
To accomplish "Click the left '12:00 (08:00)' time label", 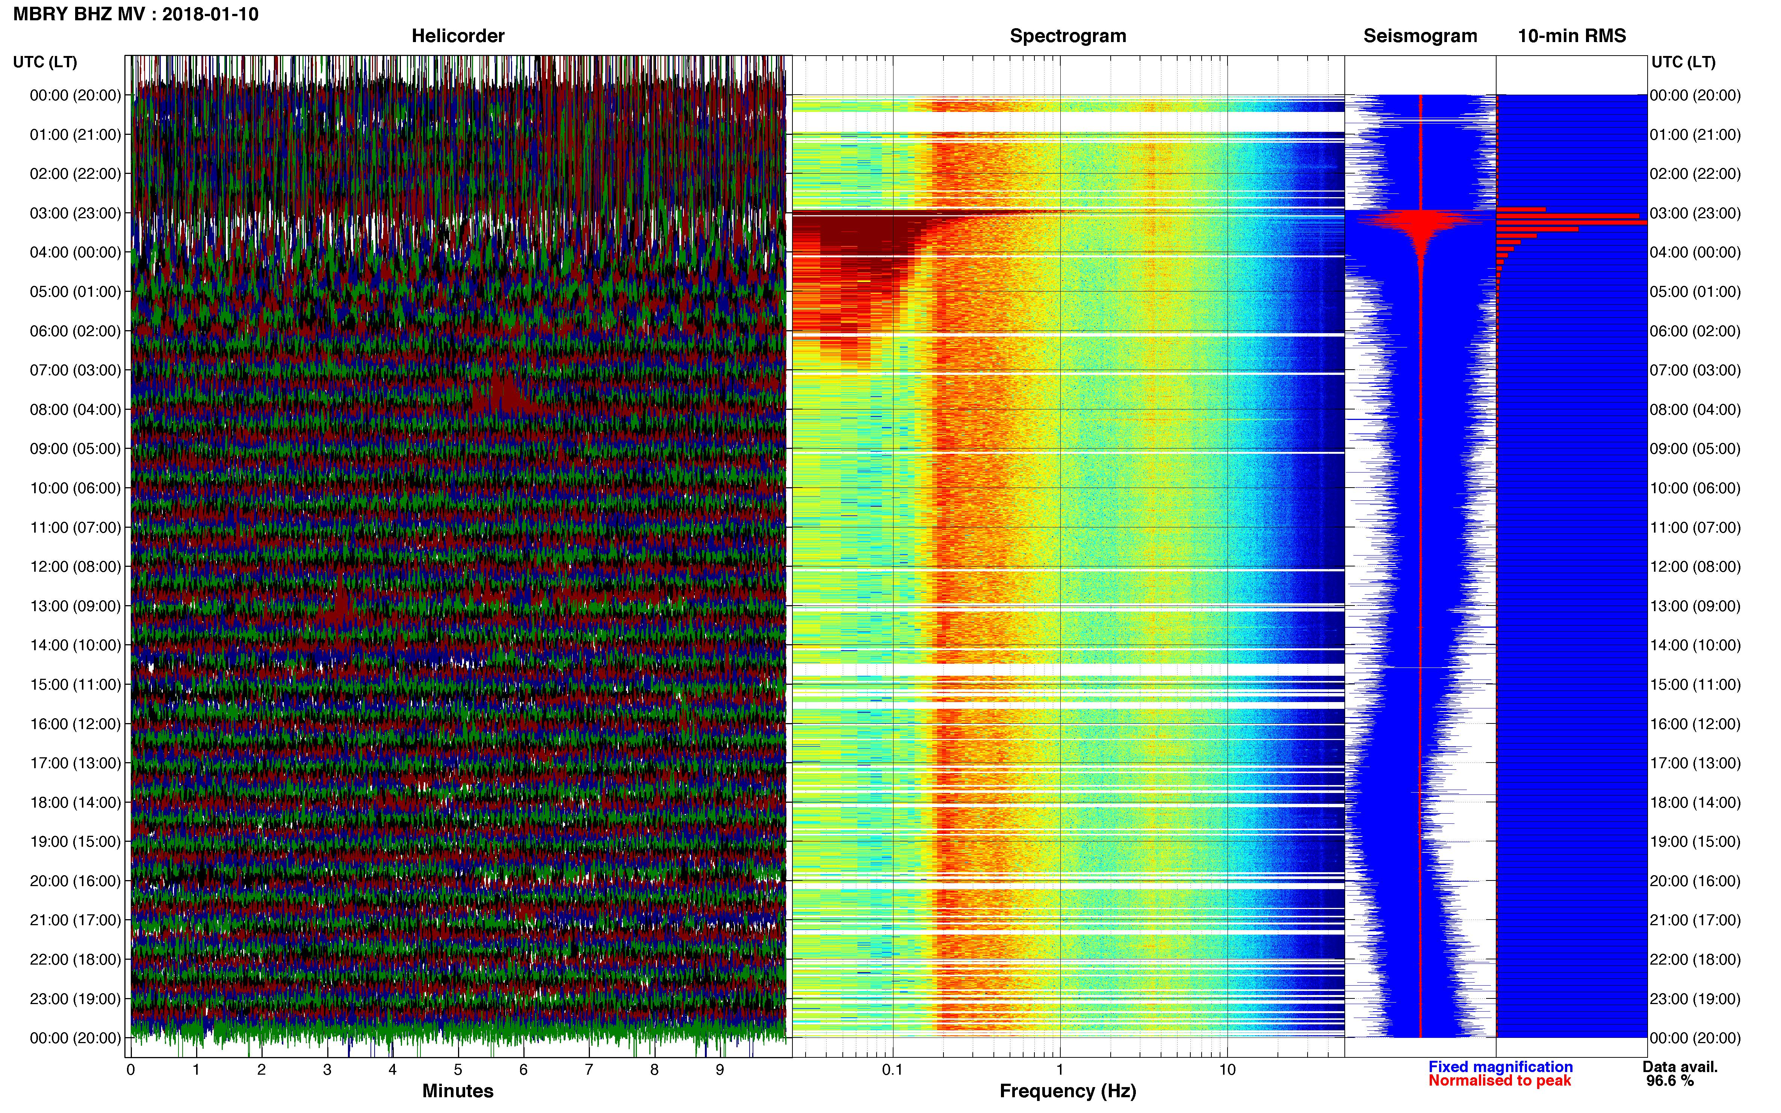I will pos(75,567).
